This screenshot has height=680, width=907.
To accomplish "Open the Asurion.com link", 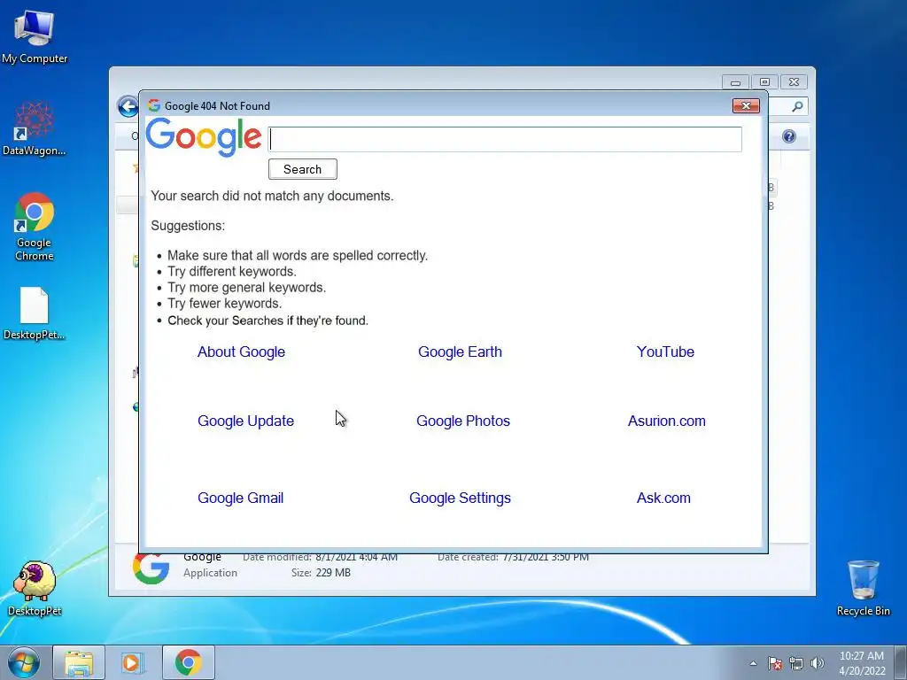I will 667,421.
